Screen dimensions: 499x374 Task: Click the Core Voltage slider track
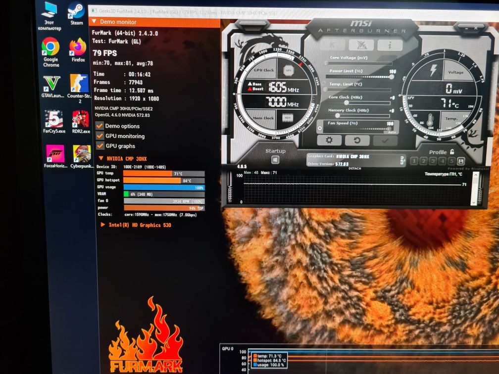tap(358, 64)
